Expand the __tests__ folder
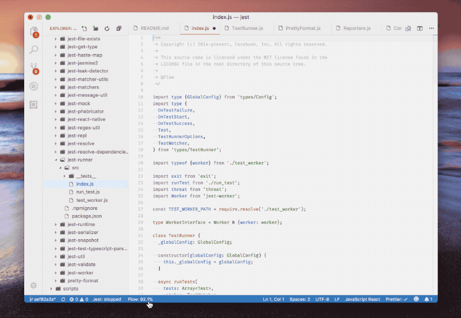Screen dimensions: 461x318 pos(65,176)
